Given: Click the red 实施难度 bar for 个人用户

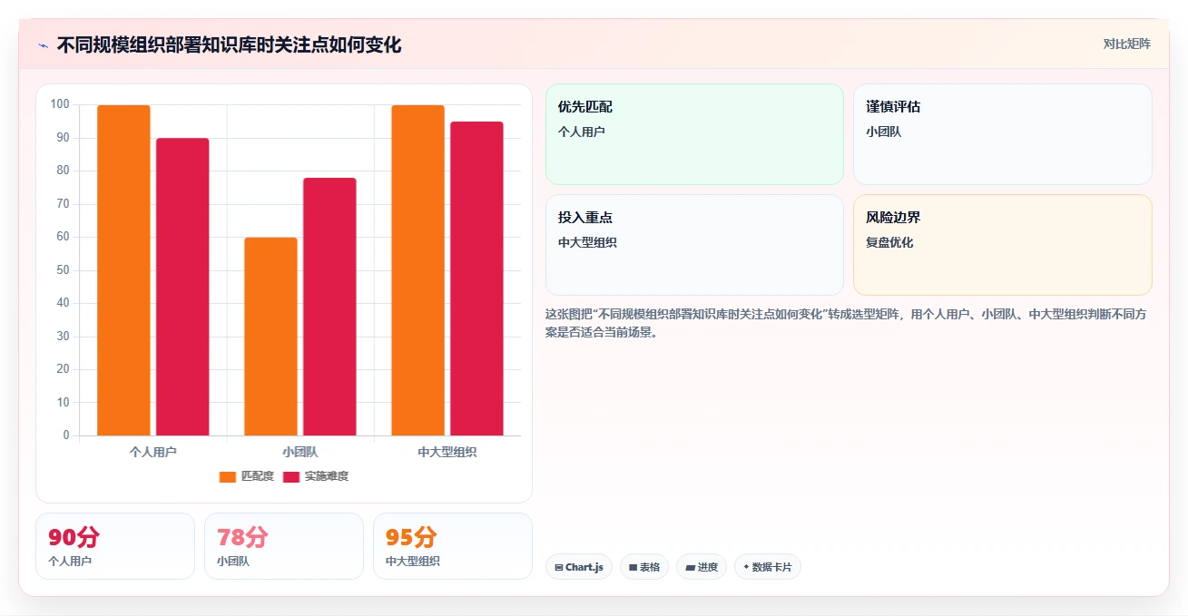Looking at the screenshot, I should 182,287.
